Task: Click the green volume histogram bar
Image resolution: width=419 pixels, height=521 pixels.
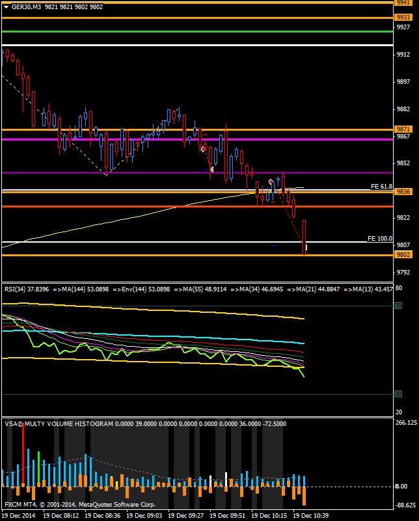Action: tap(38, 468)
